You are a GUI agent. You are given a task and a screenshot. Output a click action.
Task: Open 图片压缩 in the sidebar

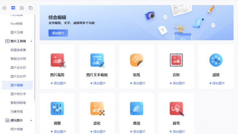(x=17, y=32)
